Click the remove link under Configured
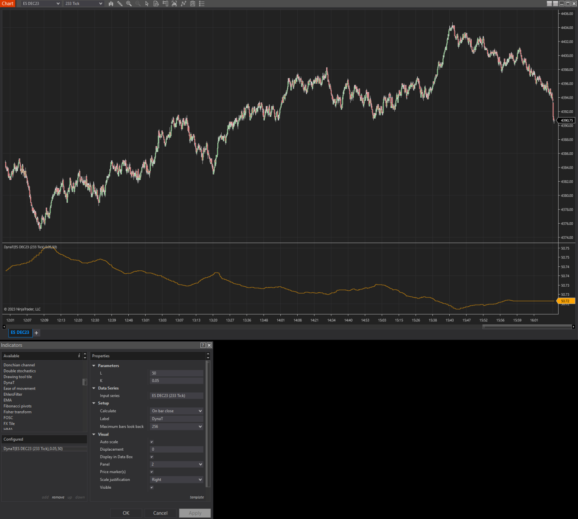The width and height of the screenshot is (578, 519). (x=58, y=497)
